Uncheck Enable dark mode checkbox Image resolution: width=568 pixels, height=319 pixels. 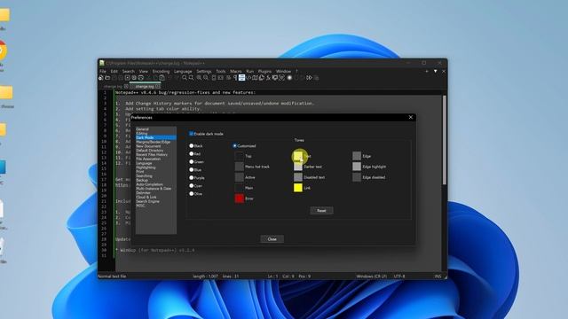coord(192,134)
